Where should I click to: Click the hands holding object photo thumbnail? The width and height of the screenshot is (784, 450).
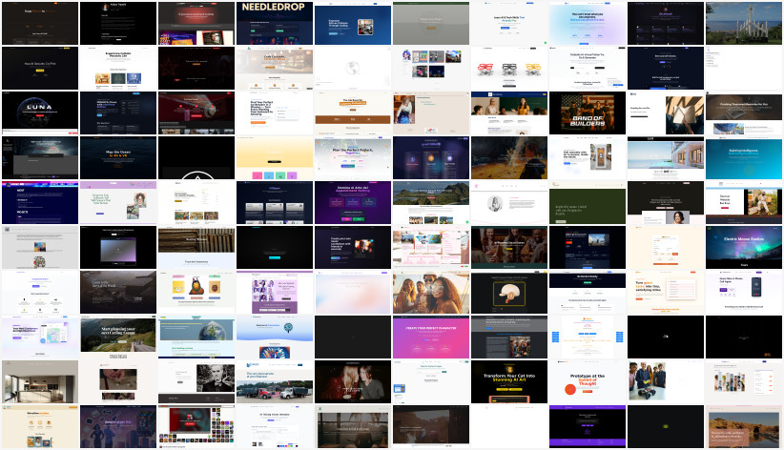118,381
